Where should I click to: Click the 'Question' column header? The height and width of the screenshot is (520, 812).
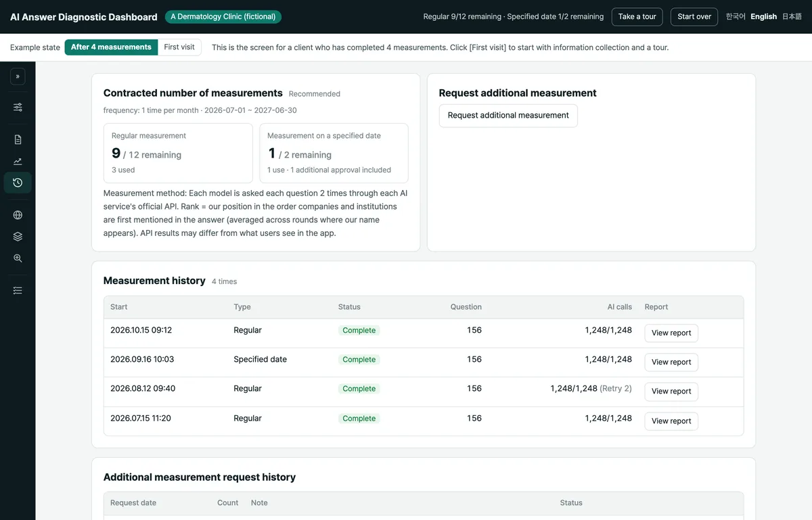[466, 307]
